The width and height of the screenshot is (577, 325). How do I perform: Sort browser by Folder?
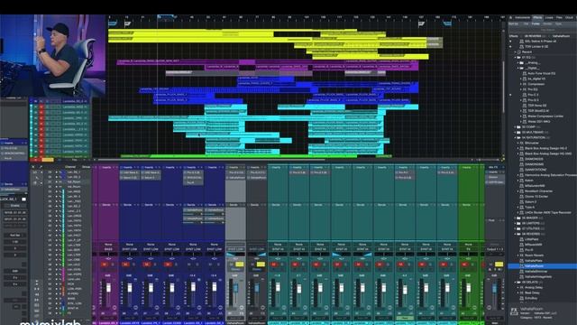pos(536,24)
